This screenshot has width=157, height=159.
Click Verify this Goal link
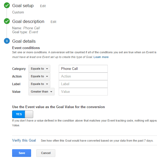click(24, 141)
